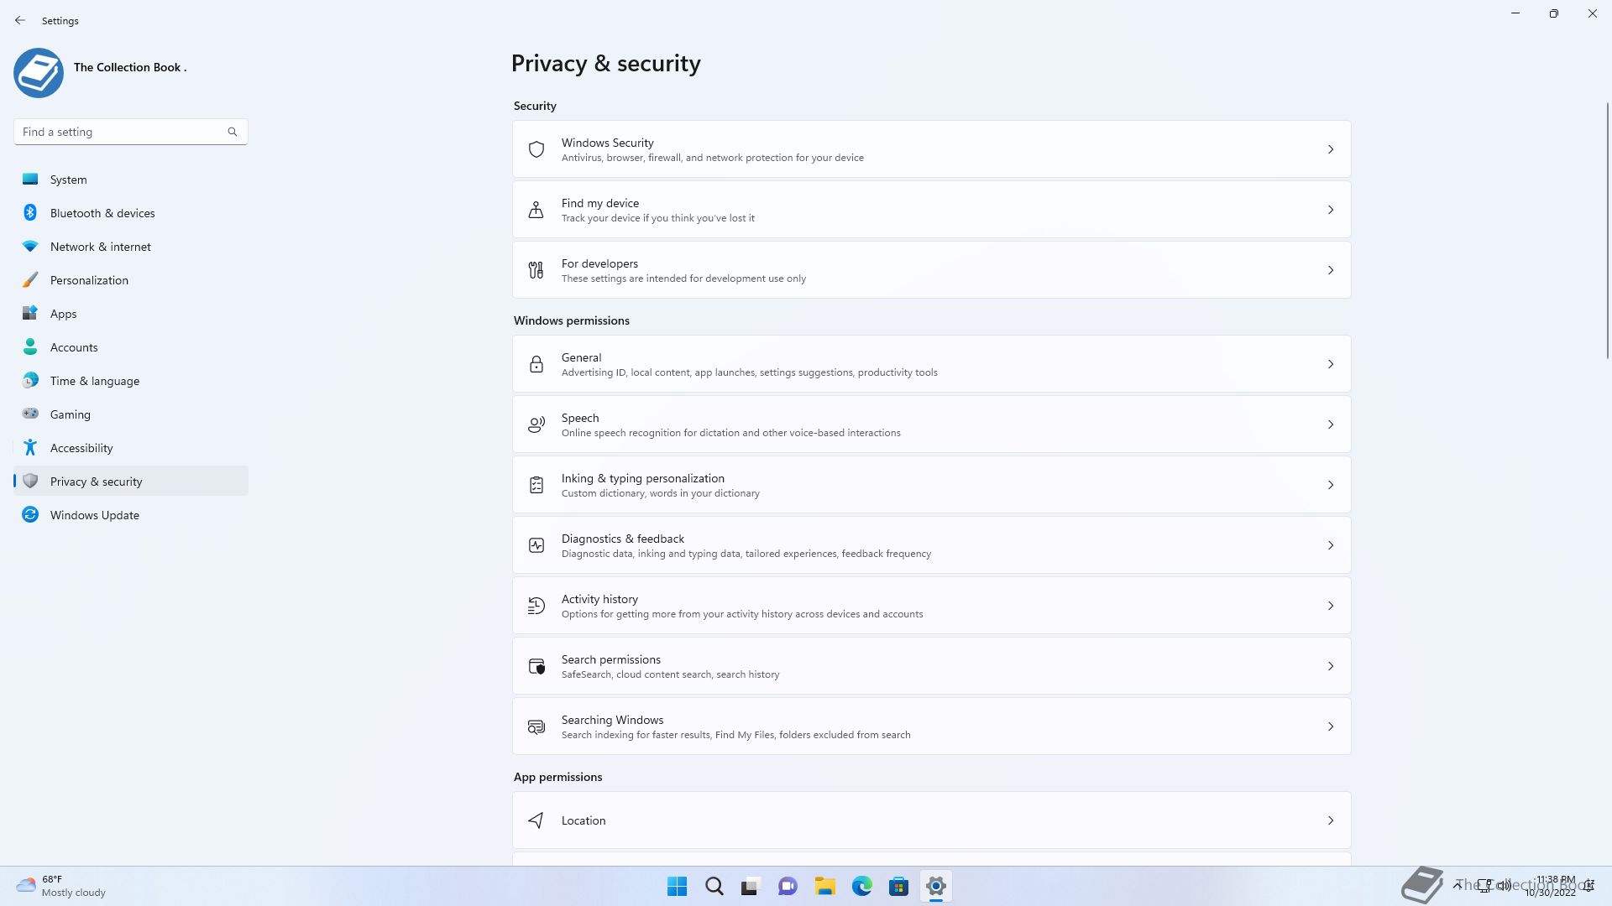The image size is (1612, 906).
Task: Expand Activity history chevron
Action: 1331,606
